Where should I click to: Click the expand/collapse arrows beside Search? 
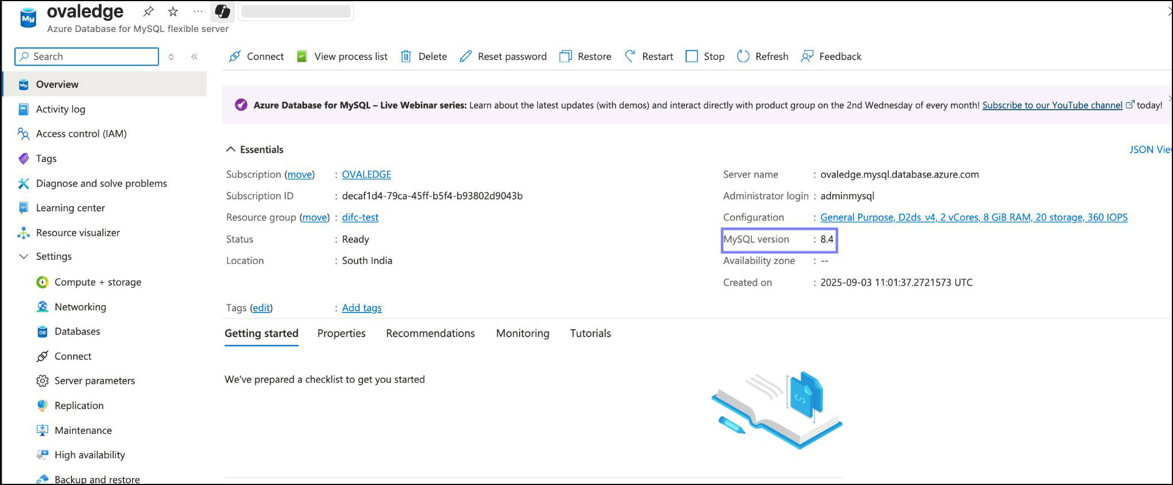(171, 57)
